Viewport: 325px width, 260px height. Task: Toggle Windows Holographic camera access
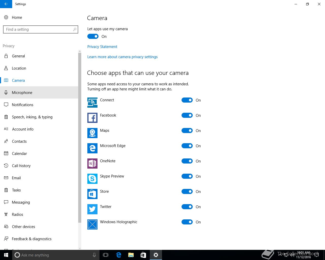[x=187, y=222]
